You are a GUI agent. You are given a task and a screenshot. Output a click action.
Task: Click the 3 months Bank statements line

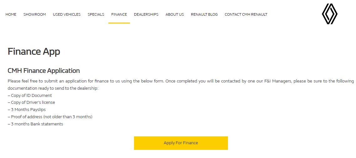coord(35,124)
